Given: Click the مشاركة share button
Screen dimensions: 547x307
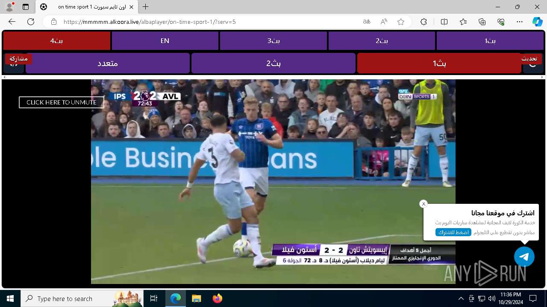Looking at the screenshot, I should point(18,58).
